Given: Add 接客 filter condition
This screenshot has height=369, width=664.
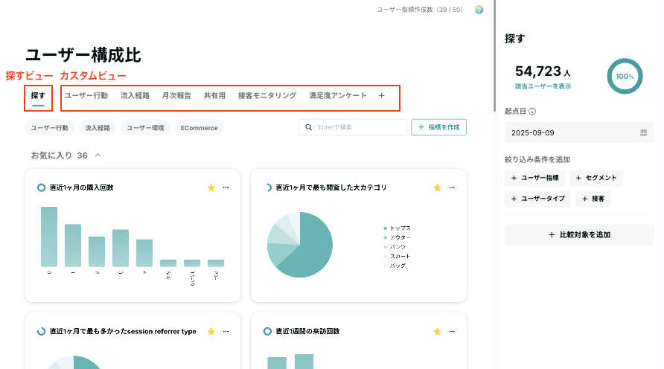Looking at the screenshot, I should click(593, 199).
